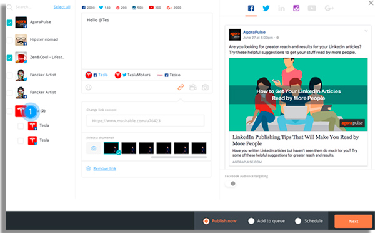
Task: Check the first Fancker Artist checkbox
Action: [9, 75]
